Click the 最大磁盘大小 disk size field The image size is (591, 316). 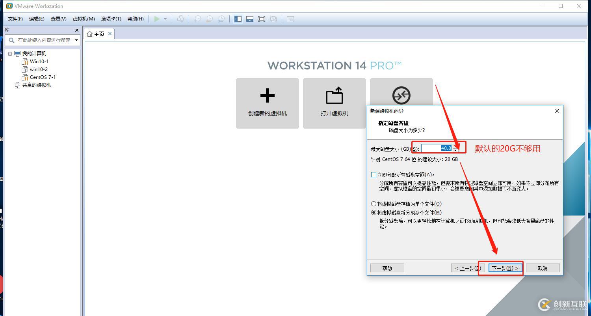point(437,148)
